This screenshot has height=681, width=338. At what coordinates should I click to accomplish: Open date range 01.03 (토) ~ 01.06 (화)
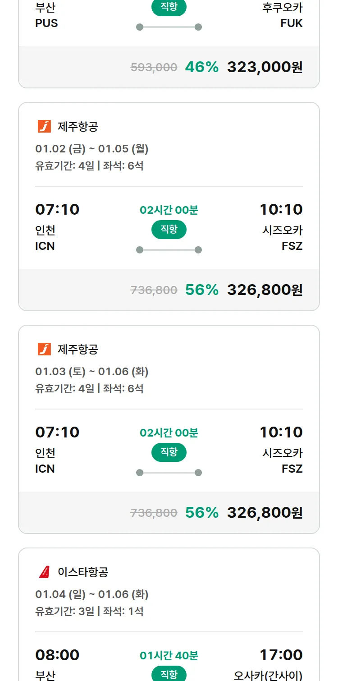click(92, 372)
